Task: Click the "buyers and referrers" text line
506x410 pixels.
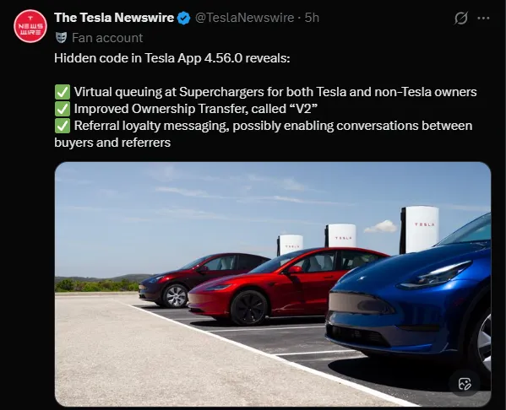Action: (112, 143)
